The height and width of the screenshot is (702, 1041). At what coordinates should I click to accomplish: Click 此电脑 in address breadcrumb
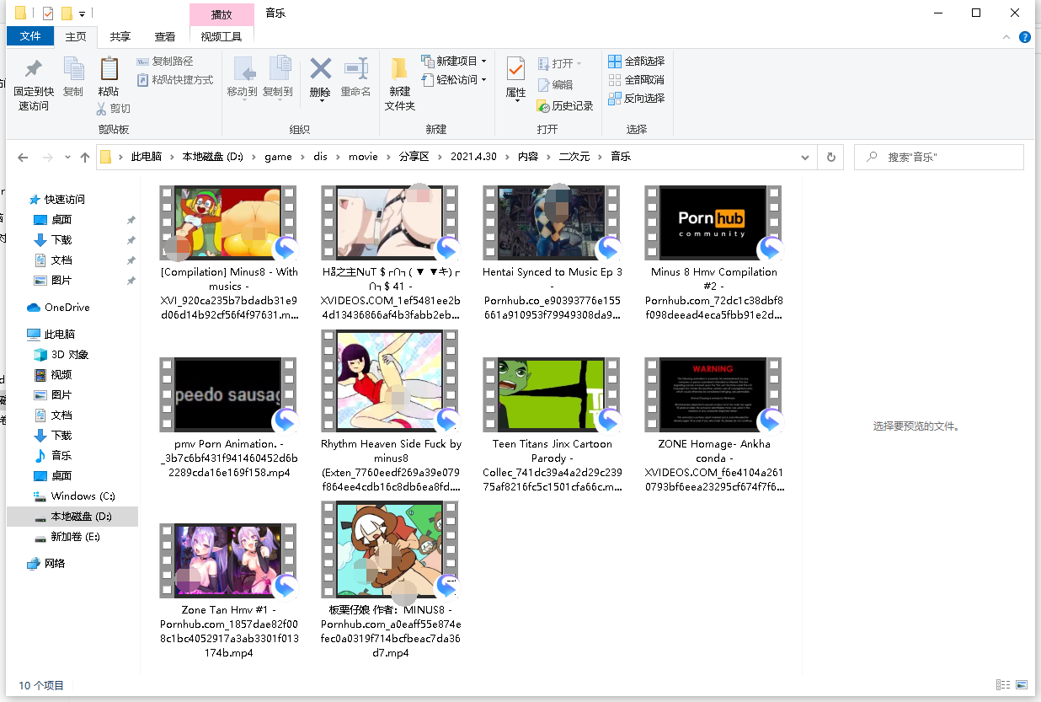146,158
